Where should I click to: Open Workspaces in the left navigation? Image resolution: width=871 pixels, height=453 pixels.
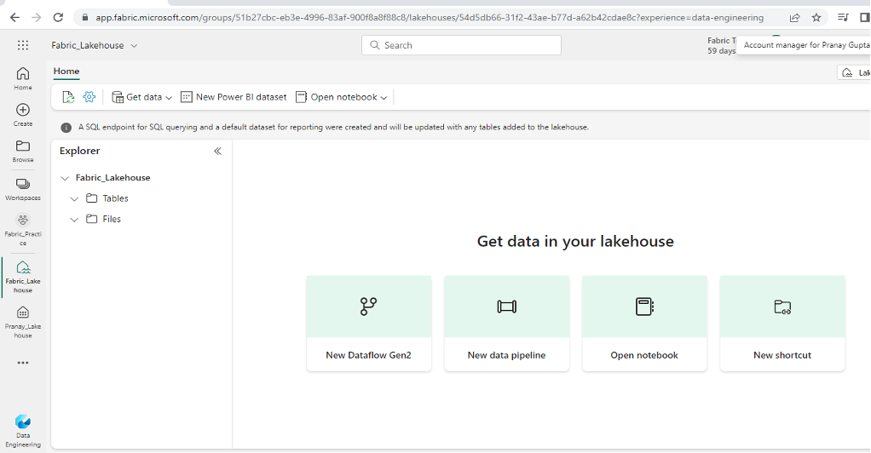(x=23, y=189)
